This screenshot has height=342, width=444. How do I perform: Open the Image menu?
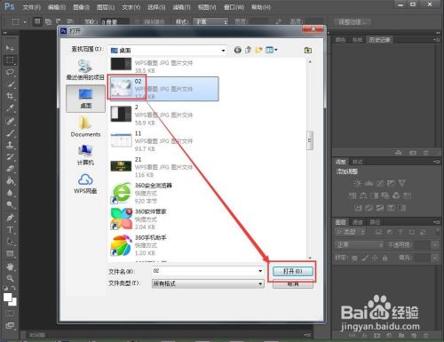82,7
